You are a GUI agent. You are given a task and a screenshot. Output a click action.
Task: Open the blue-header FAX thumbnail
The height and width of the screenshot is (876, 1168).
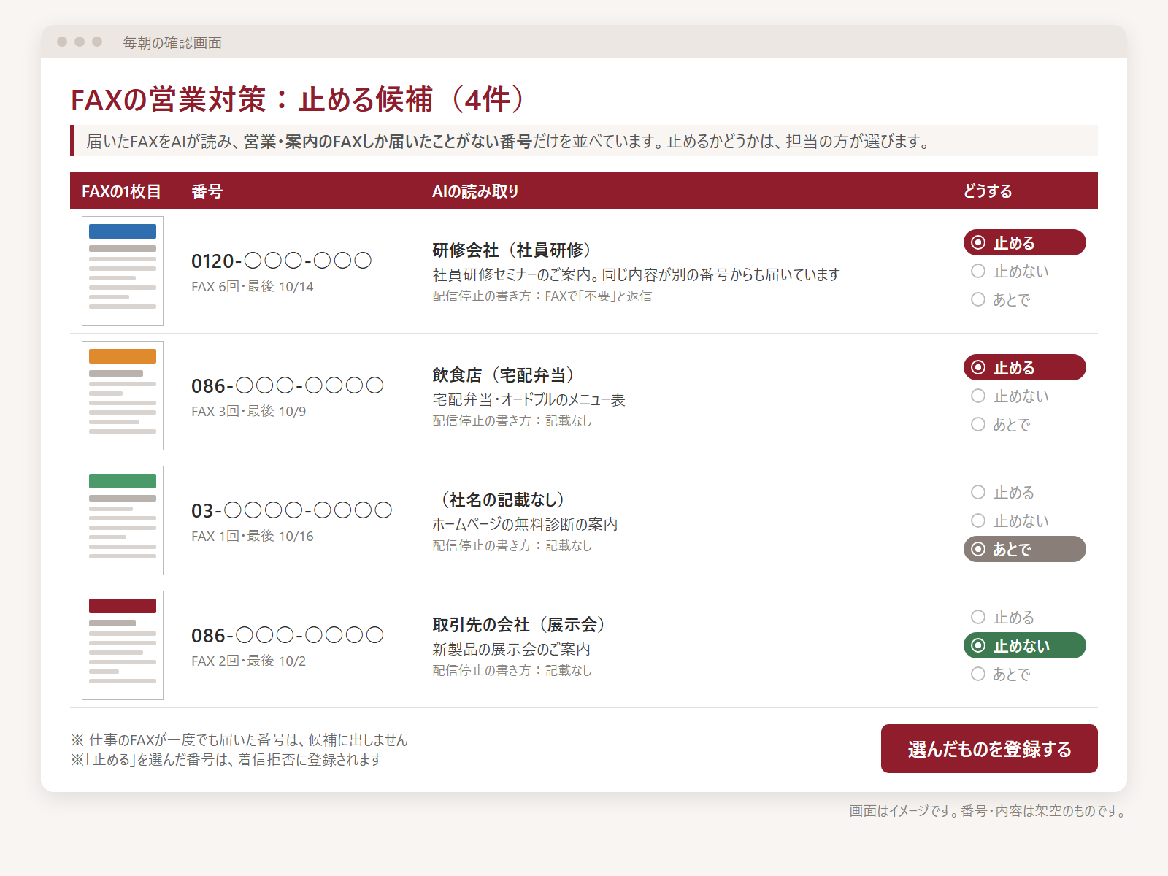click(123, 271)
